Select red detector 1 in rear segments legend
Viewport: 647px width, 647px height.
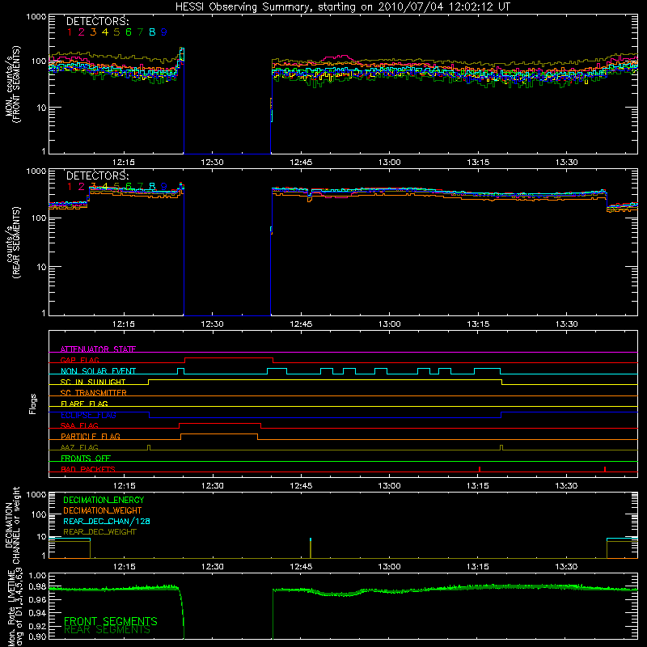[70, 187]
